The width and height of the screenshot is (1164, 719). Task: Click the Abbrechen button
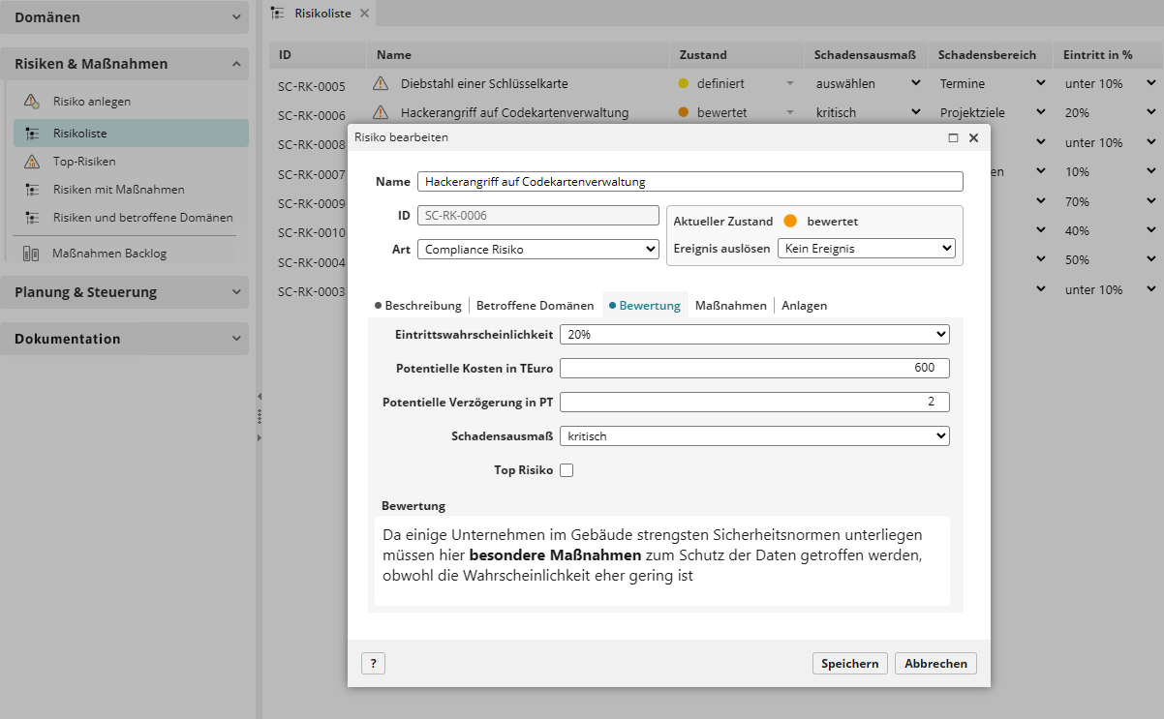tap(935, 663)
